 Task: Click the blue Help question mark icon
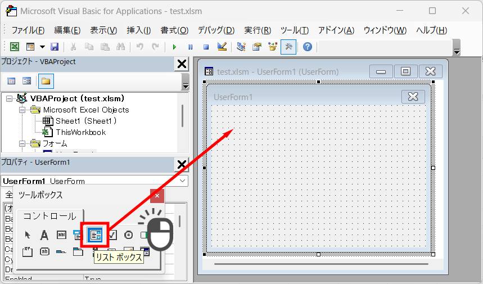(x=308, y=47)
